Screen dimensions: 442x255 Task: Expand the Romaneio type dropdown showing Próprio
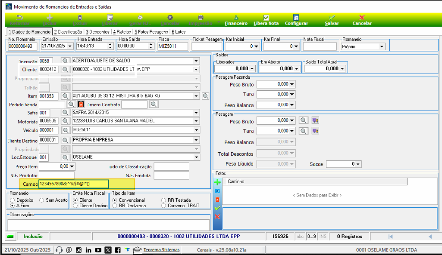pos(381,46)
